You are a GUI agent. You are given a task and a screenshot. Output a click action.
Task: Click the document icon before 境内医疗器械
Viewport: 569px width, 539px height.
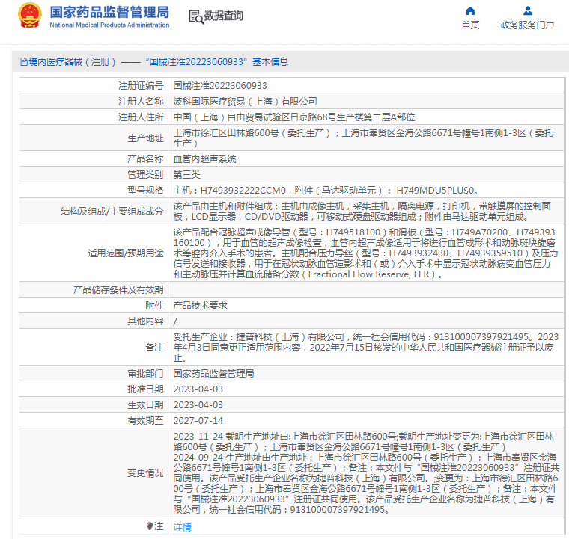click(24, 62)
